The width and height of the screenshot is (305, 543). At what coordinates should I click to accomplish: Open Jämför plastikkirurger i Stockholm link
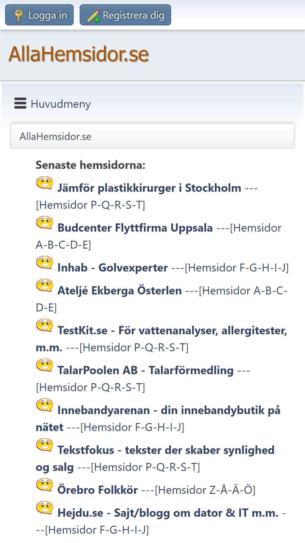click(149, 188)
